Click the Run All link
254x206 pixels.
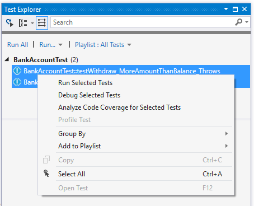click(17, 45)
